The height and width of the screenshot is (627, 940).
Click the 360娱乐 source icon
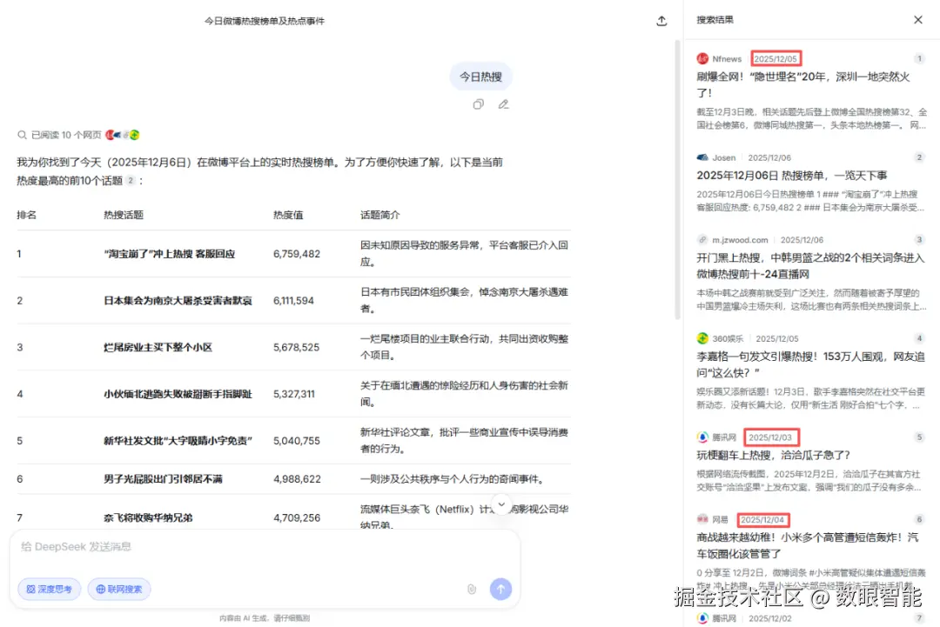(x=702, y=338)
